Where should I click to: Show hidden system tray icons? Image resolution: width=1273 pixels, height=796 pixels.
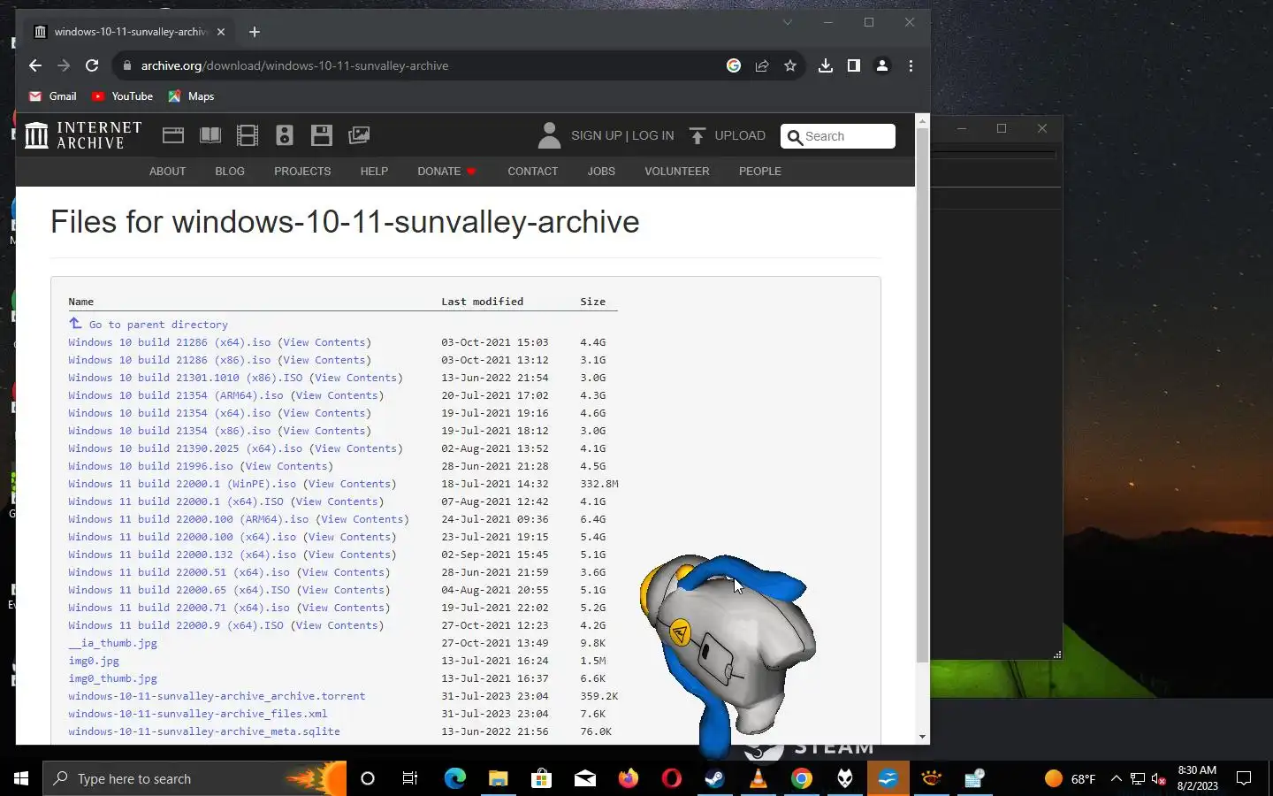[1116, 778]
